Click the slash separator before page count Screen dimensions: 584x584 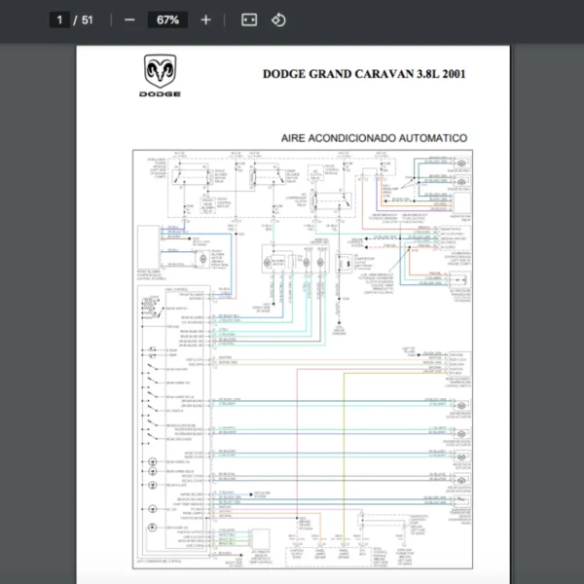point(76,20)
